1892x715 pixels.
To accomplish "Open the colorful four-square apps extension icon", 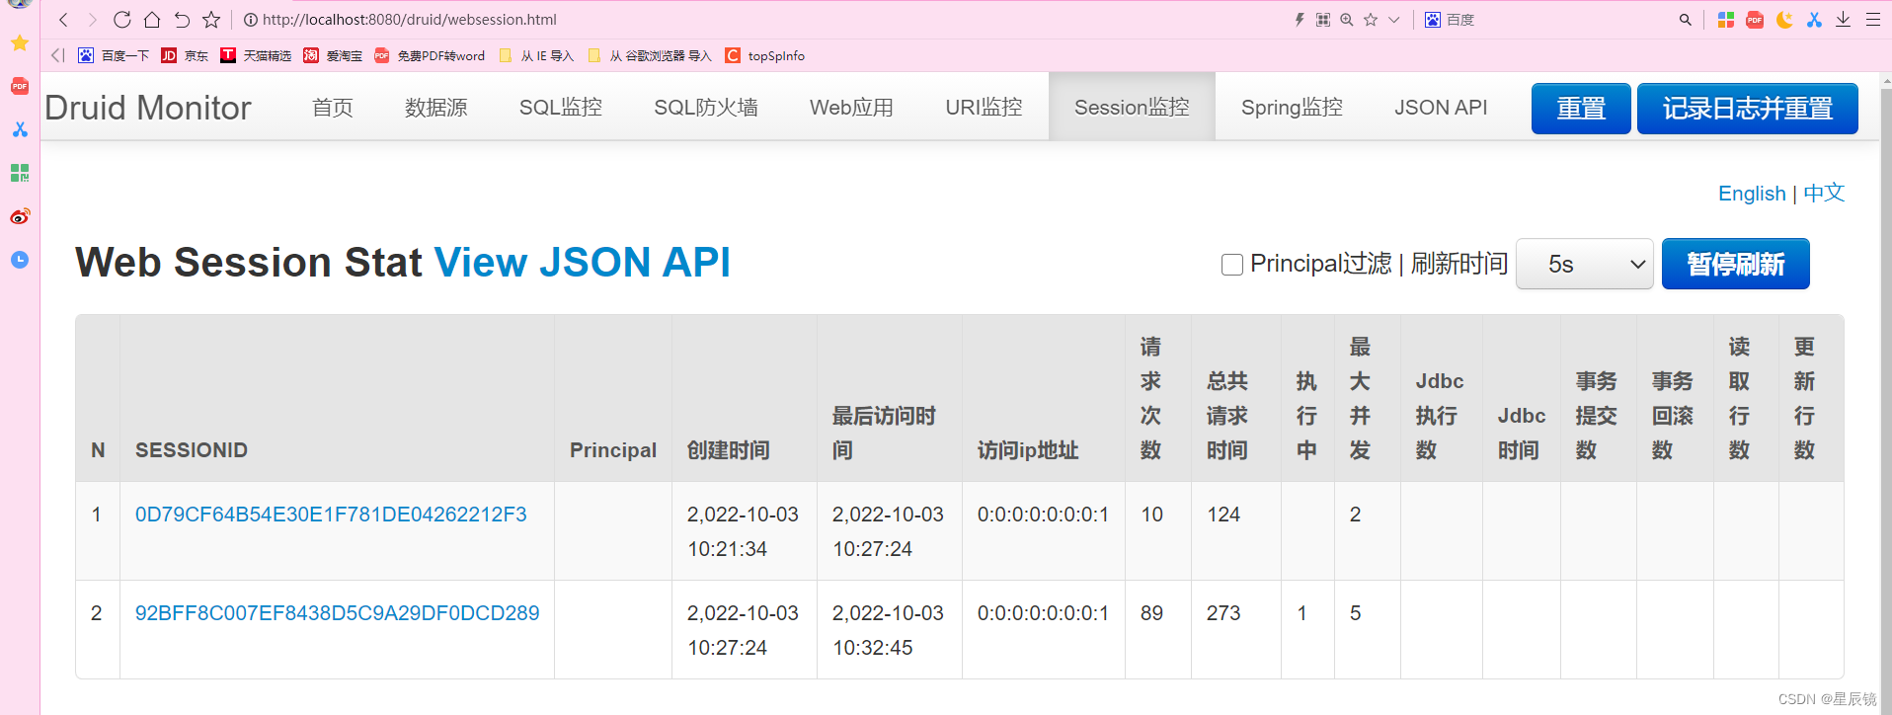I will point(1726,20).
